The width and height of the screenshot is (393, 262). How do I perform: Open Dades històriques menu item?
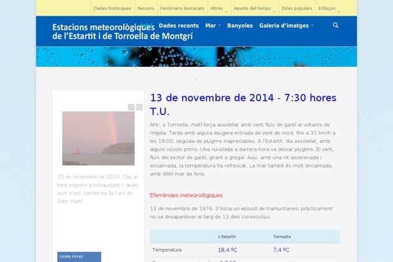pyautogui.click(x=112, y=9)
